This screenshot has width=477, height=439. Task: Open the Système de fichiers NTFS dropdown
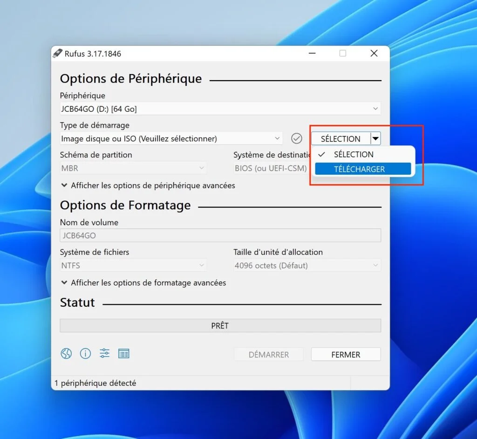coord(133,266)
